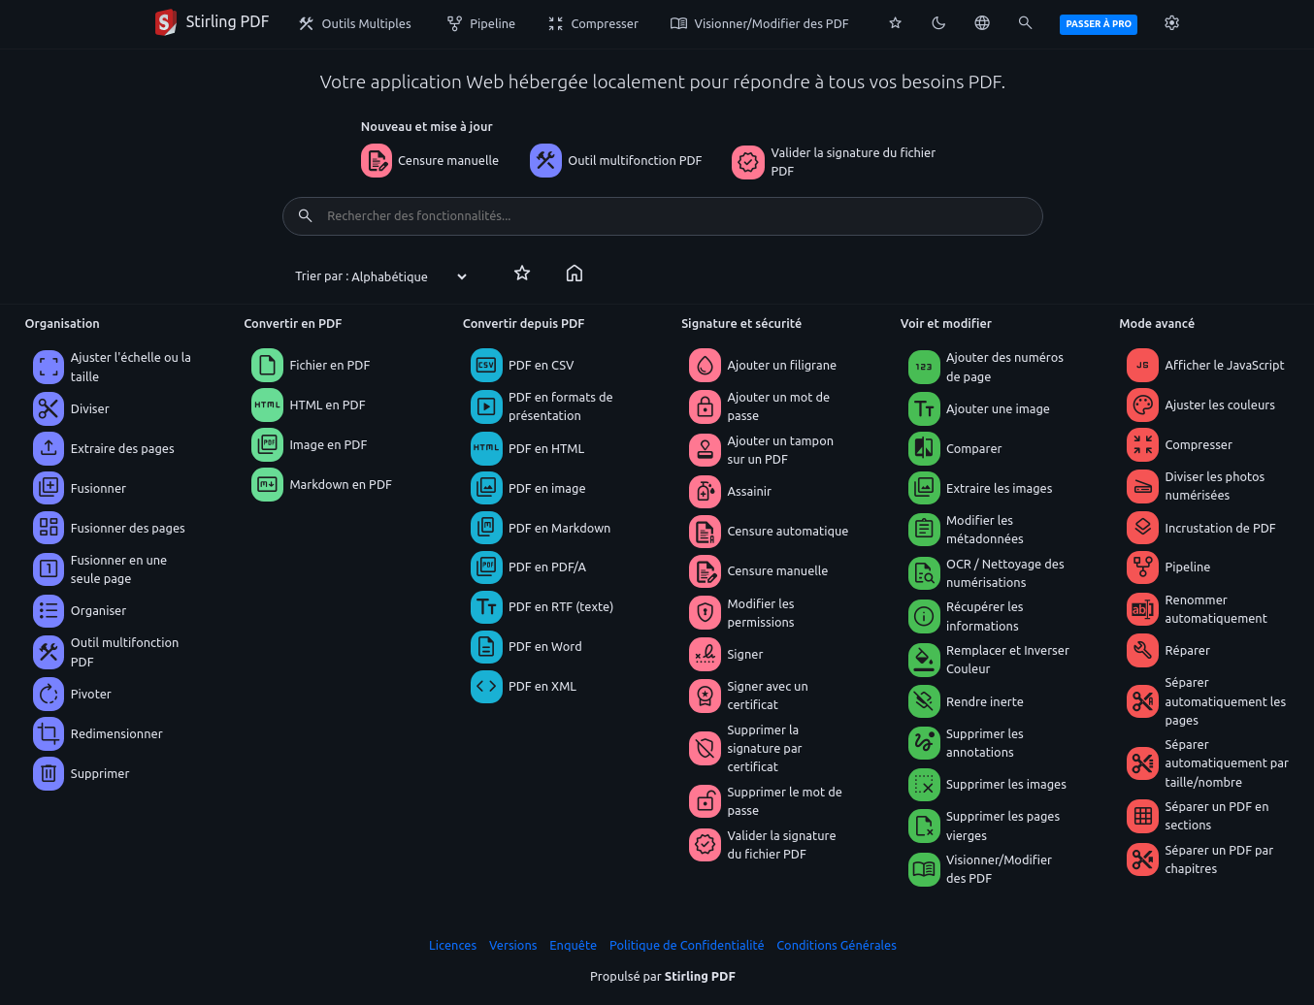This screenshot has height=1005, width=1314.
Task: Open the Fichier en PDF icon
Action: pyautogui.click(x=267, y=365)
